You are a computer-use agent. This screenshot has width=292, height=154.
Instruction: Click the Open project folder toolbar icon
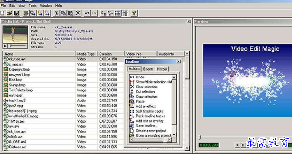click(10, 13)
